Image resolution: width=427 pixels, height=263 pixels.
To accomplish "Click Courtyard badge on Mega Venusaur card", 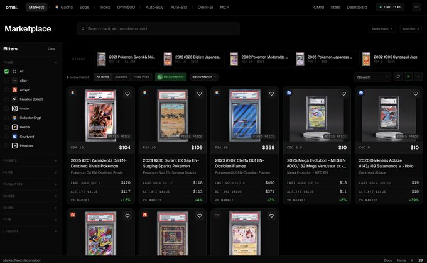I will pos(289,92).
